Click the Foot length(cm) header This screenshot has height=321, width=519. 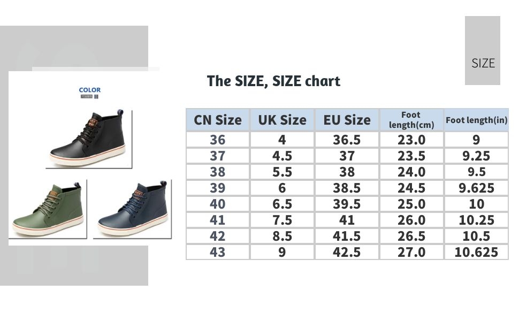coord(411,120)
